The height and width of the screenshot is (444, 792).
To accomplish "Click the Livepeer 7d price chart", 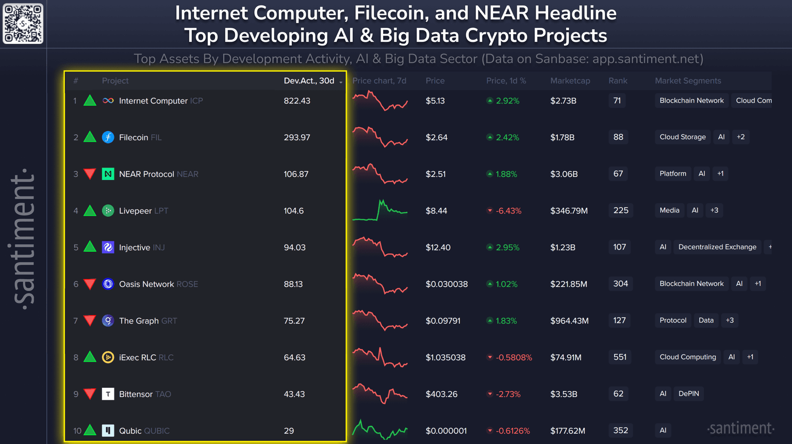I will point(380,210).
